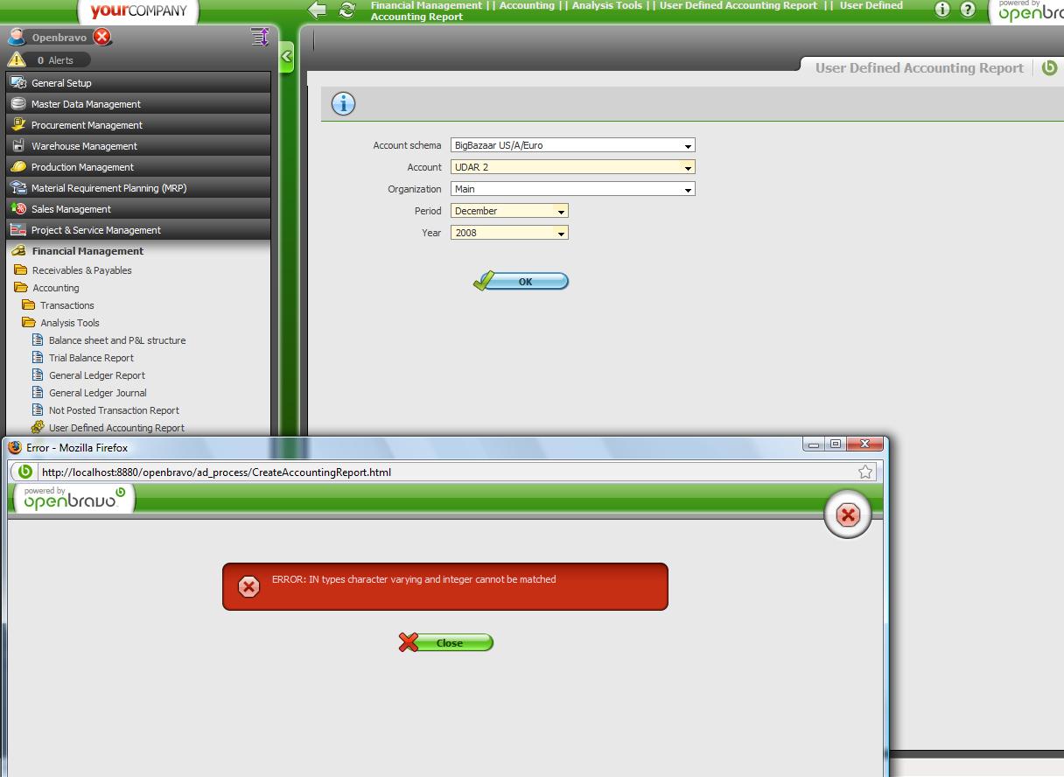Click the blue information icon above the form

(343, 104)
